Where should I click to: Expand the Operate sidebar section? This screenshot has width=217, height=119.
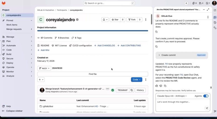tap(17, 67)
